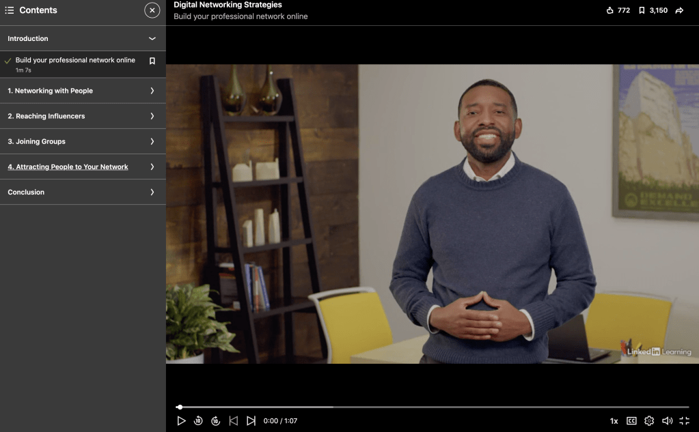The image size is (699, 432).
Task: Rewind video 10 seconds
Action: (x=198, y=421)
